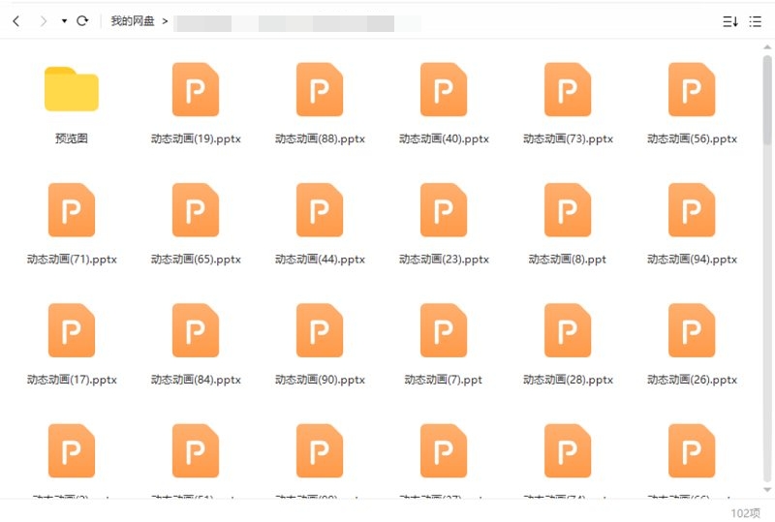Select the 动态动画(94).pptx file icon

click(x=692, y=210)
